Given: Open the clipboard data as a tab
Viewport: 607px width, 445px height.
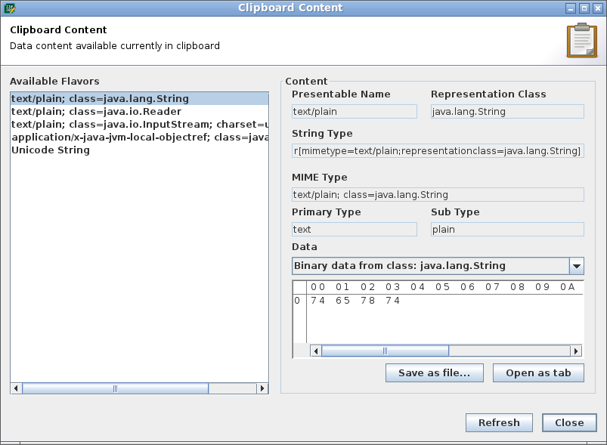Looking at the screenshot, I should (538, 372).
